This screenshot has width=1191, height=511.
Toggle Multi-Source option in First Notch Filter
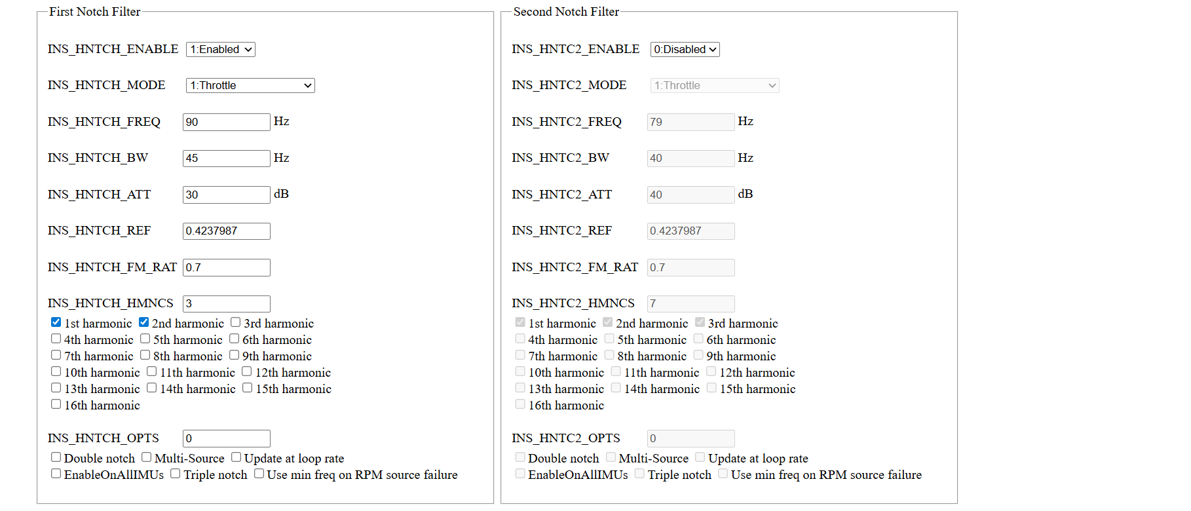[147, 457]
